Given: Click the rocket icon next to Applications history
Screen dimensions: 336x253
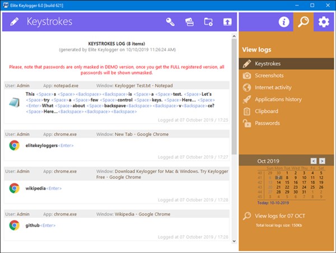Looking at the screenshot, I should coord(246,100).
